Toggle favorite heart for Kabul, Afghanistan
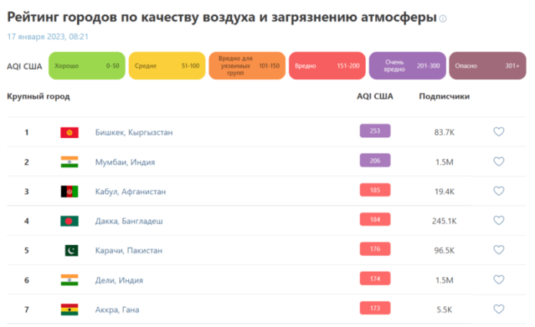The width and height of the screenshot is (535, 327). (498, 191)
